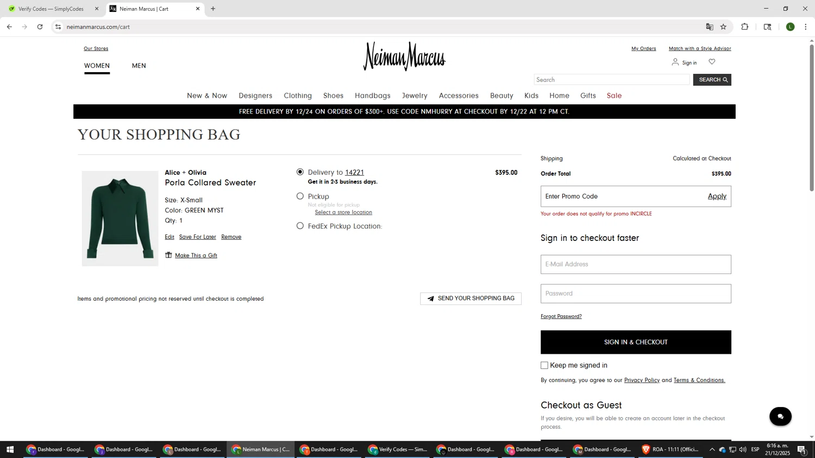Focus the E-Mail Address field
The image size is (815, 458).
pyautogui.click(x=636, y=264)
